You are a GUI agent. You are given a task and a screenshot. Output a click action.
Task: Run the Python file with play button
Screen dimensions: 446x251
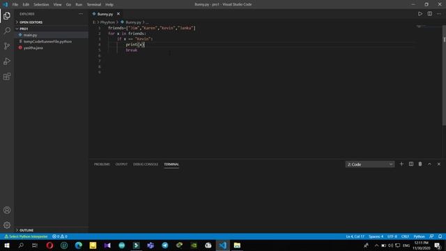(x=420, y=14)
